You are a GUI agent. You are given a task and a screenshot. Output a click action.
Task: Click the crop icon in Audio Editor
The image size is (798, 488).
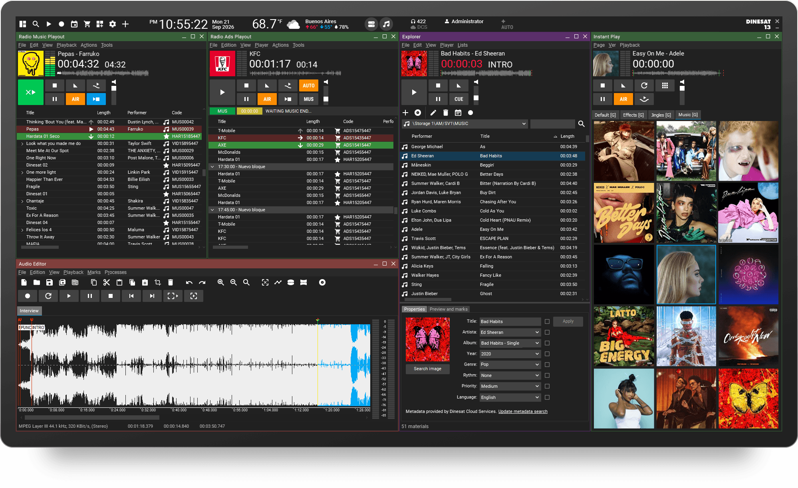[158, 282]
